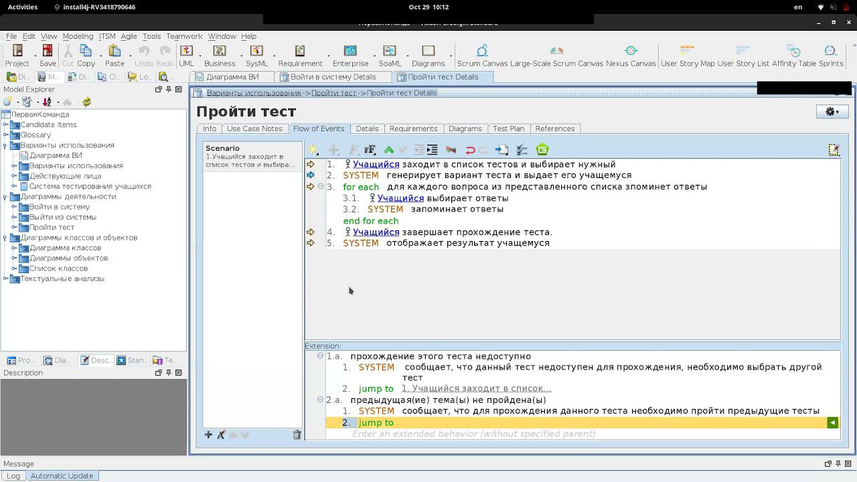Click the plus icon to add a scenario
The height and width of the screenshot is (482, 857).
click(208, 434)
